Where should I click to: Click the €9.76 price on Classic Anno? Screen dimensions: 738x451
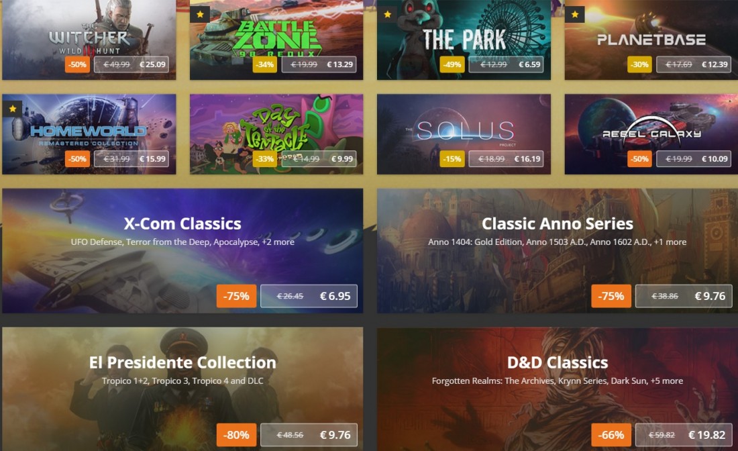pos(684,296)
